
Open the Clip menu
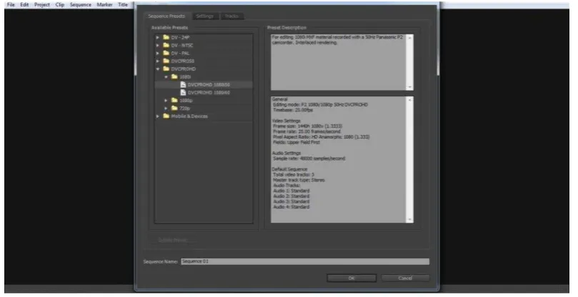click(60, 5)
